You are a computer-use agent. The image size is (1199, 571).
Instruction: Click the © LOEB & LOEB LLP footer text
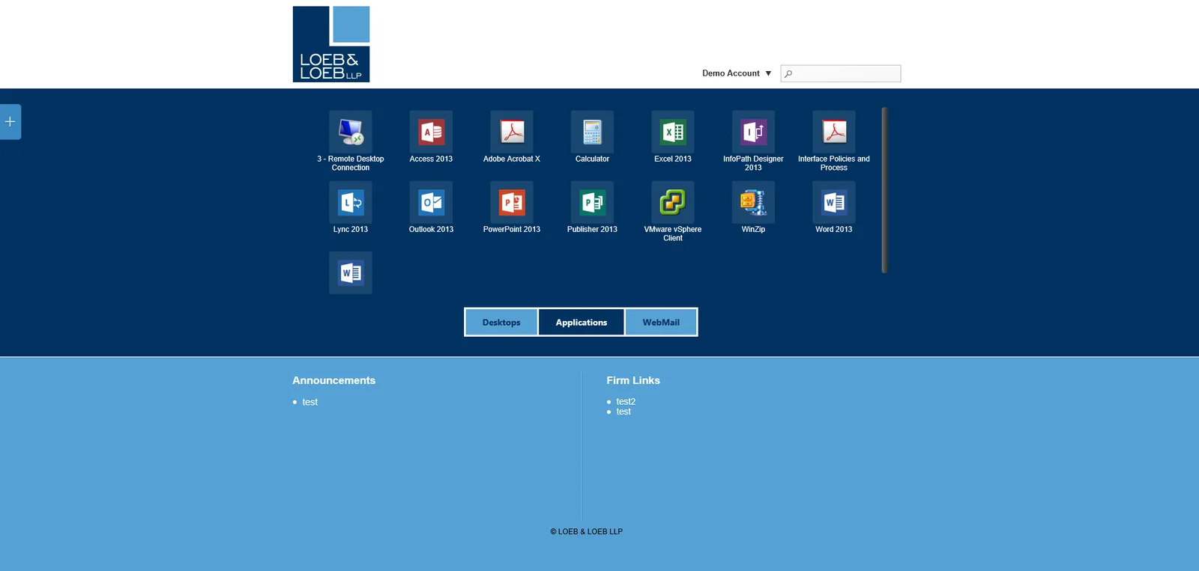tap(587, 531)
